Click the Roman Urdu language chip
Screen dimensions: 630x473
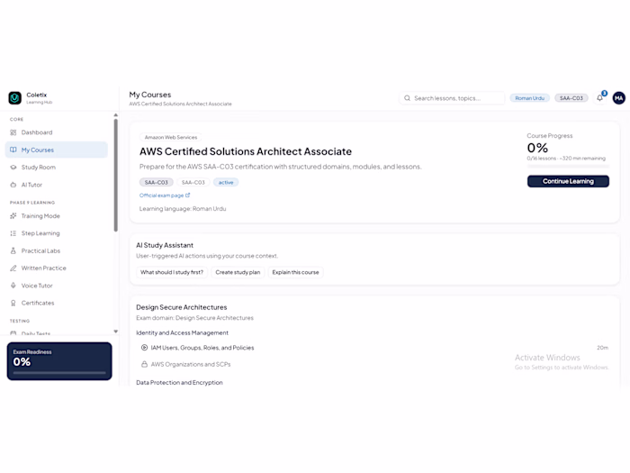tap(529, 98)
